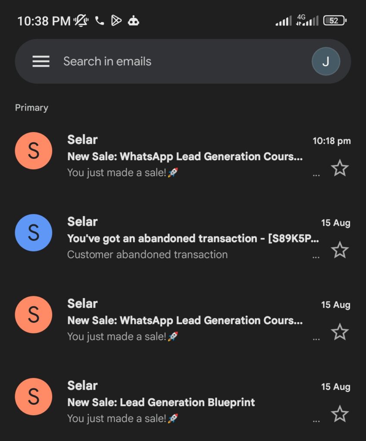Expand the ellipsis on the Lead Generation Blueprint email
The height and width of the screenshot is (441, 366).
316,420
